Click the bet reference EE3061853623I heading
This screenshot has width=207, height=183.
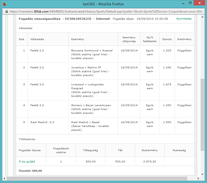(x=78, y=19)
